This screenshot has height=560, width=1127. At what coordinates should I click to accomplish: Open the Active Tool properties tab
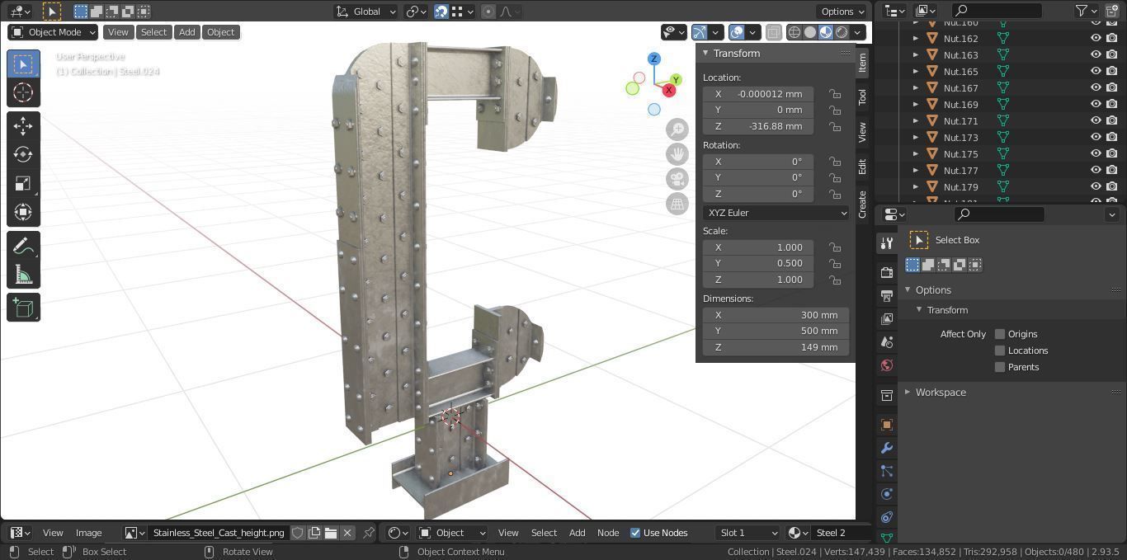click(x=887, y=243)
